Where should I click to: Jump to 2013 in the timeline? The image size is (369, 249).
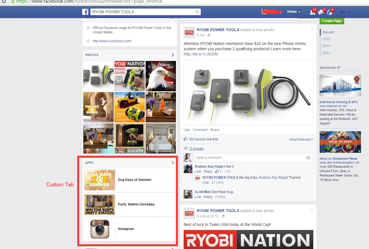(x=327, y=53)
